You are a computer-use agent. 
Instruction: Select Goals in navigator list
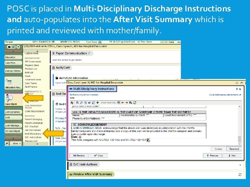pyautogui.click(x=27, y=76)
